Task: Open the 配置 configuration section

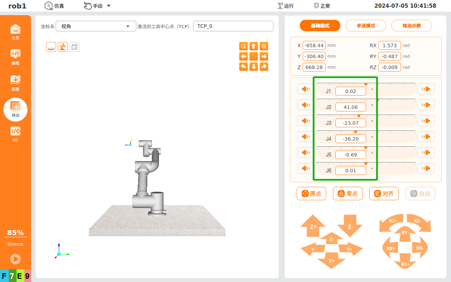Action: tap(16, 83)
